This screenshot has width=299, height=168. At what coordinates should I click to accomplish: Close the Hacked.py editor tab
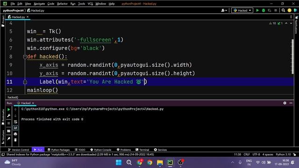tap(28, 17)
